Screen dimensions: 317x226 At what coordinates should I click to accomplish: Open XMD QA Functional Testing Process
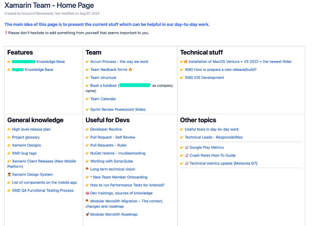pyautogui.click(x=43, y=190)
